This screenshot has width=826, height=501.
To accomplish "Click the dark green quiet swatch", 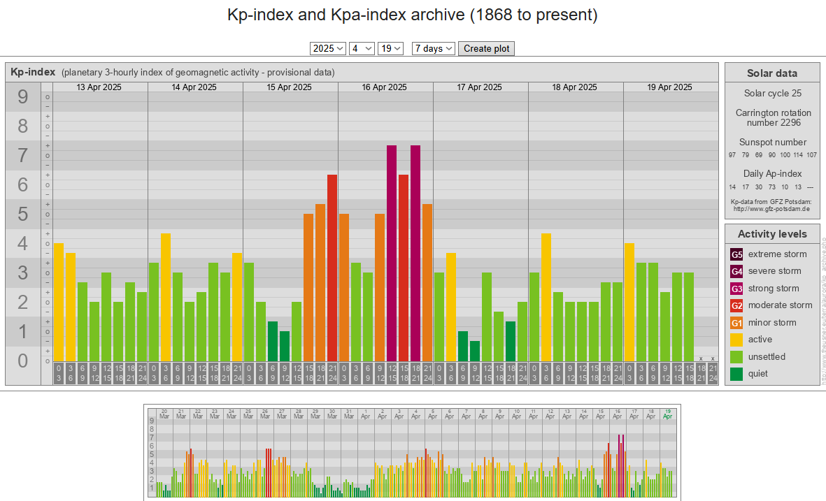I will coord(736,374).
